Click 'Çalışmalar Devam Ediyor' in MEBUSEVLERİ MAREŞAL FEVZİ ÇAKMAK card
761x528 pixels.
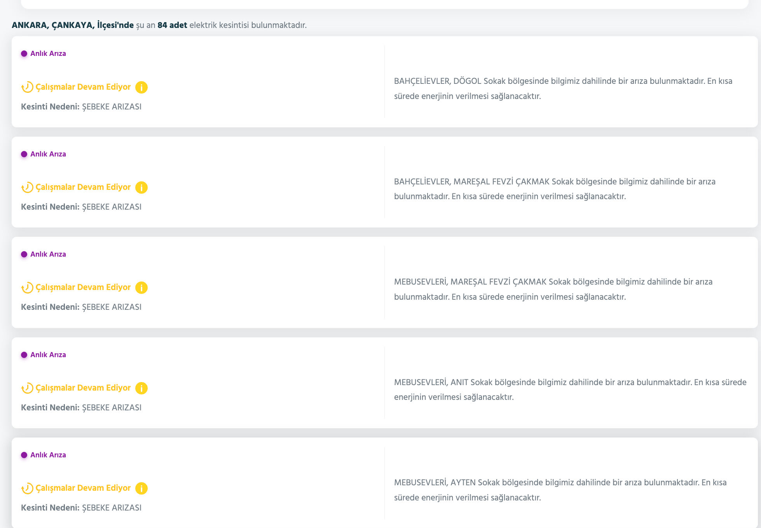coord(83,287)
